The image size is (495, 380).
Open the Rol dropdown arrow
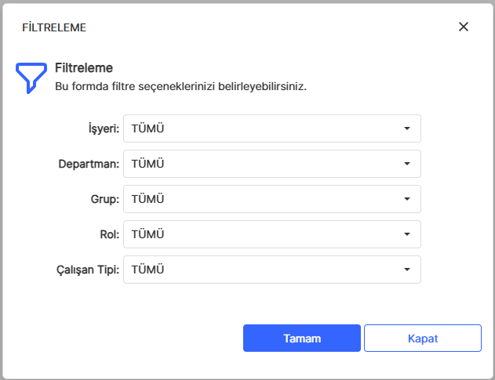coord(407,234)
